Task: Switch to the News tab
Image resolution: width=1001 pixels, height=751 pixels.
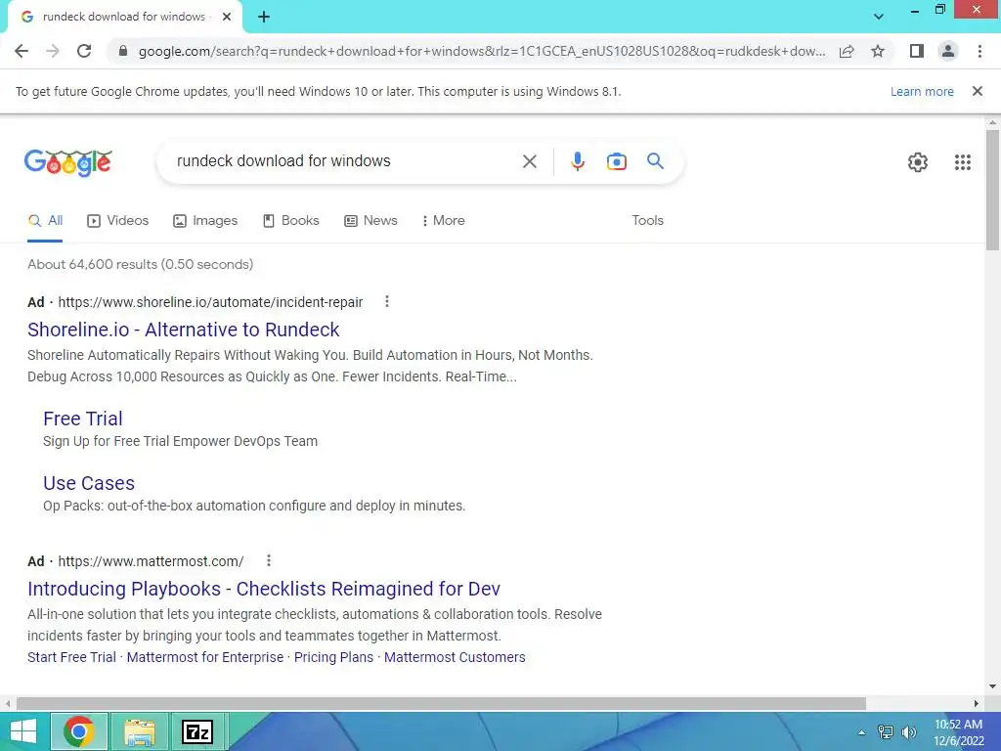Action: pos(370,221)
